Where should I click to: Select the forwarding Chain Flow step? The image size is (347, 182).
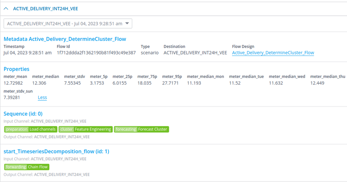coord(27,167)
